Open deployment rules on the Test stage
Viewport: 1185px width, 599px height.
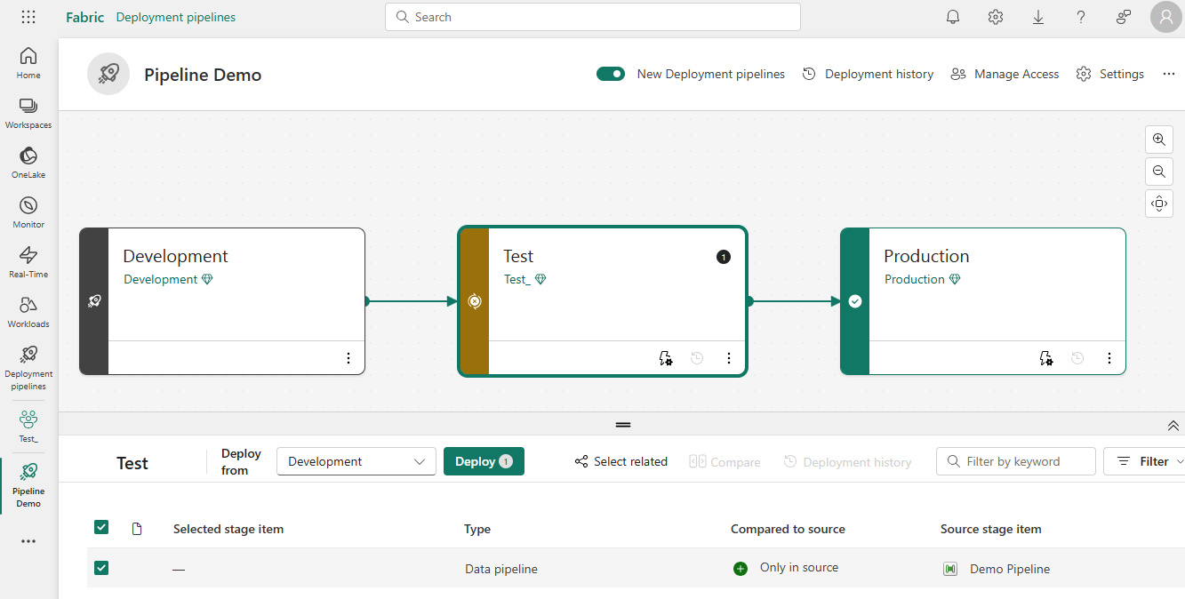(x=665, y=358)
